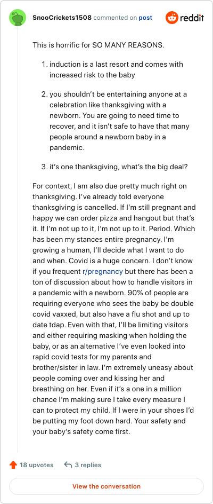Click the reply arrow icon
213x504 pixels.
[68, 465]
